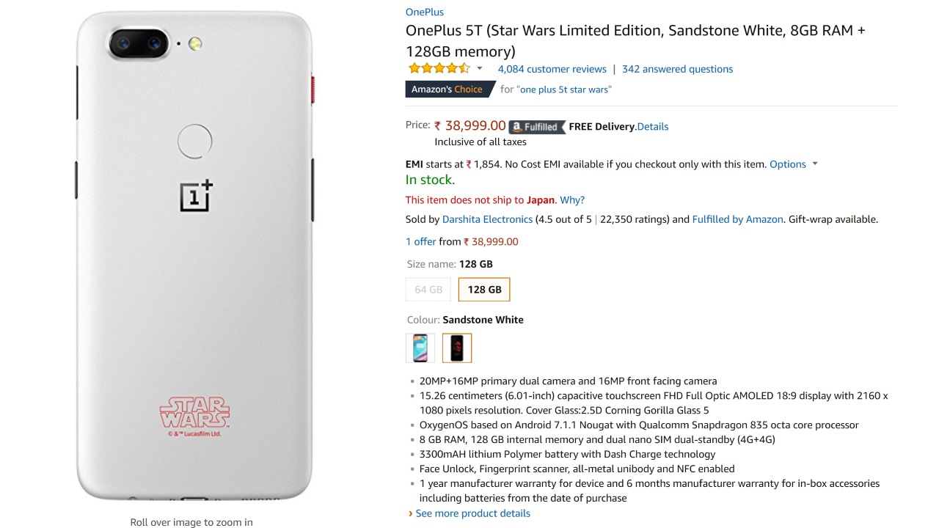Choose the black colour variant swatch
Image resolution: width=939 pixels, height=528 pixels.
420,348
